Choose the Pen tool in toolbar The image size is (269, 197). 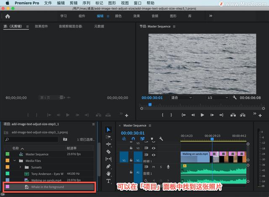pyautogui.click(x=108, y=166)
